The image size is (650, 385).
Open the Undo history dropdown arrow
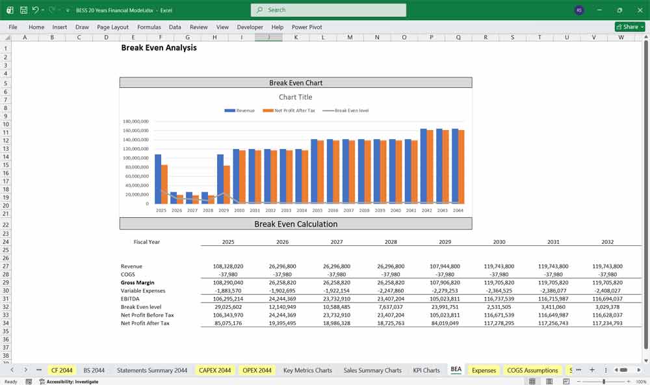(x=43, y=10)
